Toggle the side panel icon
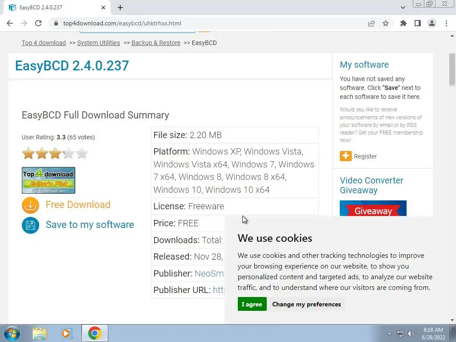Screen dimensions: 456x342 tap(418, 23)
